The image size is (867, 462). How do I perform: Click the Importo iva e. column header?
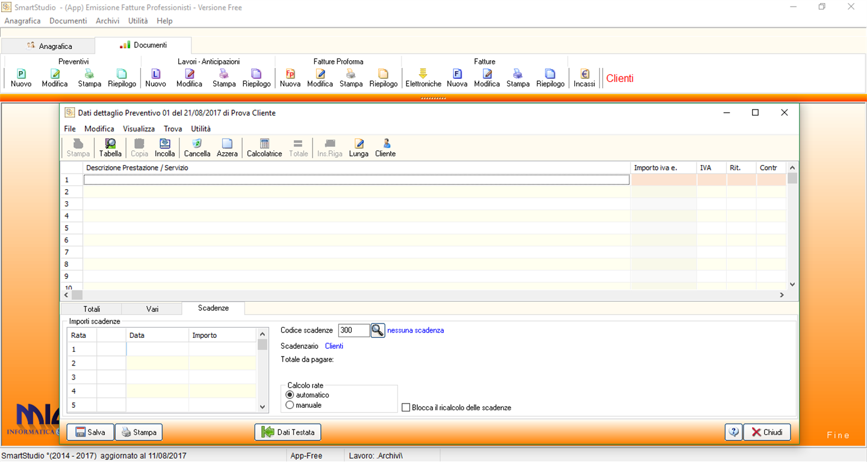point(663,167)
